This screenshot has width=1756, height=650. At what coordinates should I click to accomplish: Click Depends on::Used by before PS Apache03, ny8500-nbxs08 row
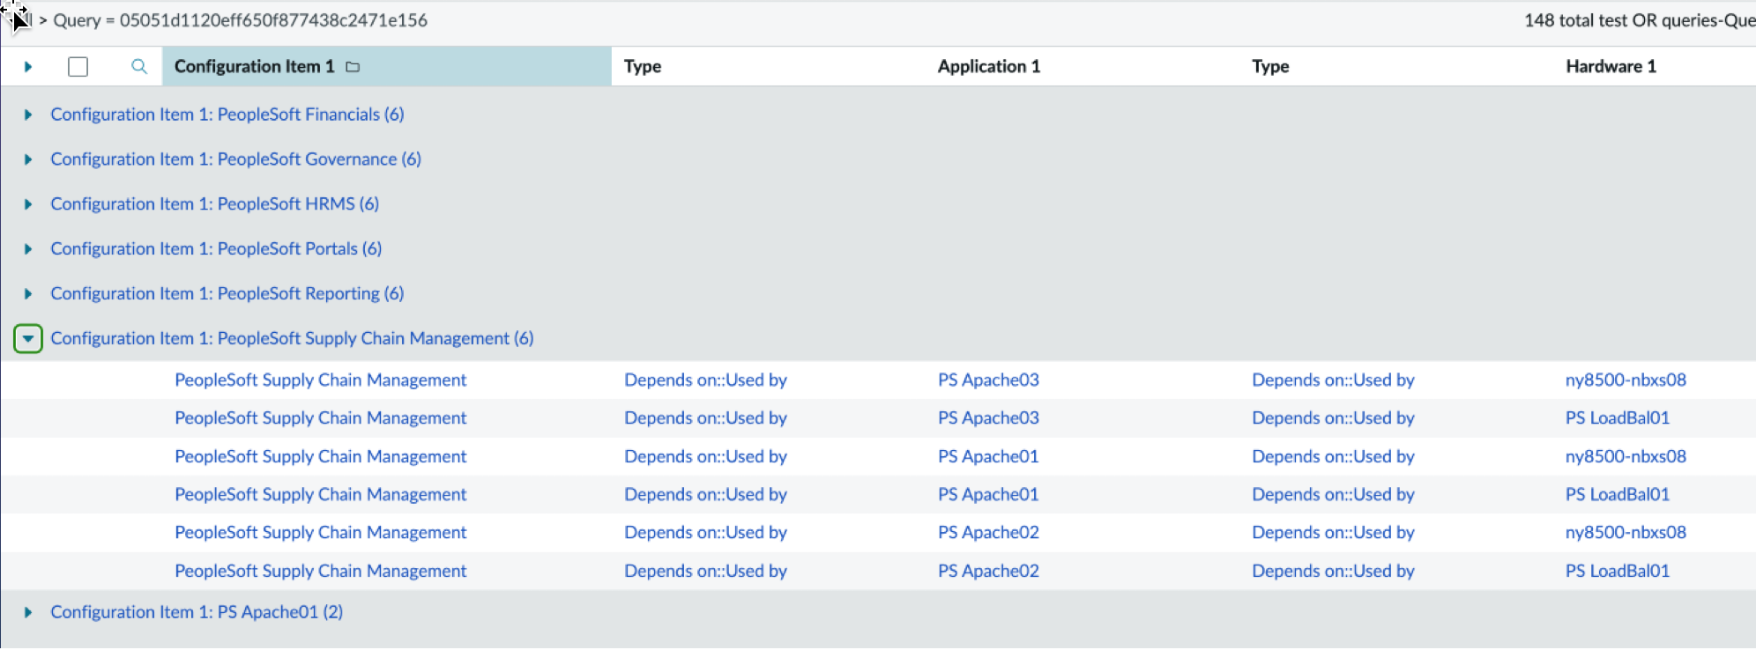[x=705, y=380]
